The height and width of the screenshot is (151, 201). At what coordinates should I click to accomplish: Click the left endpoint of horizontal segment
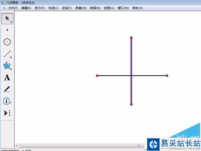coord(97,76)
